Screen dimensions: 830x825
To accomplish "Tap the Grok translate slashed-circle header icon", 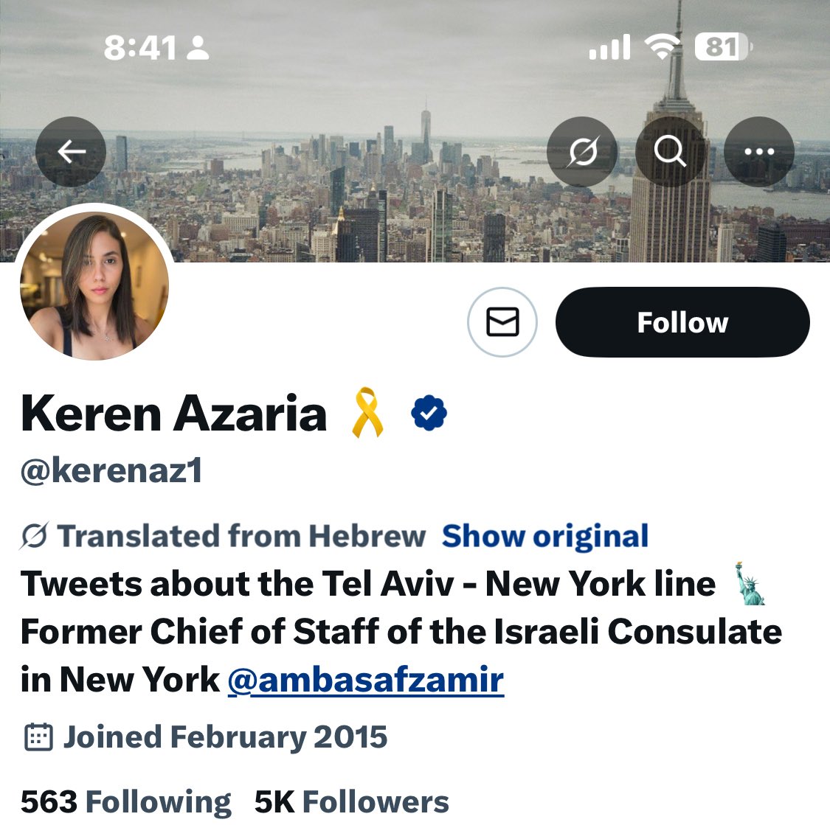I will pyautogui.click(x=582, y=152).
